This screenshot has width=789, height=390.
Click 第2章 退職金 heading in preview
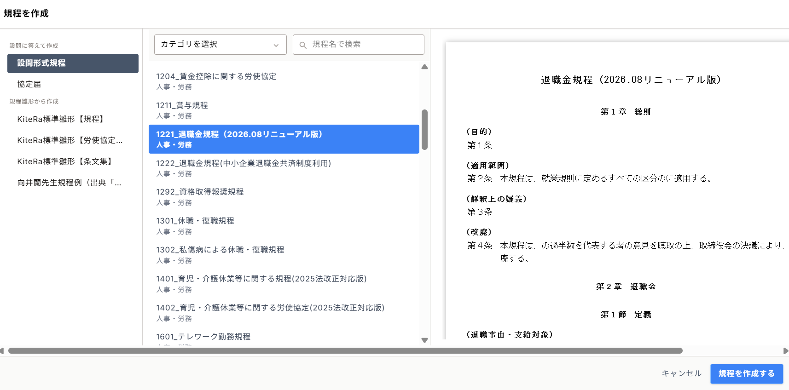[x=626, y=287]
